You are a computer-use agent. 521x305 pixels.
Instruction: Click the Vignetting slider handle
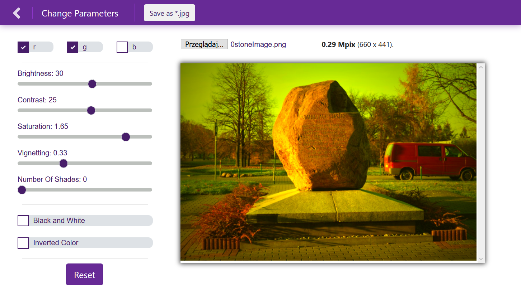(64, 163)
